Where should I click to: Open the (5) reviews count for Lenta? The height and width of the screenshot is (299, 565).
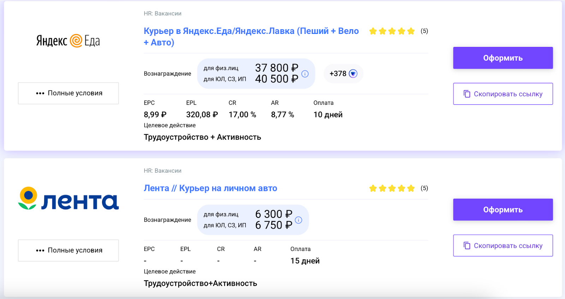pos(424,188)
